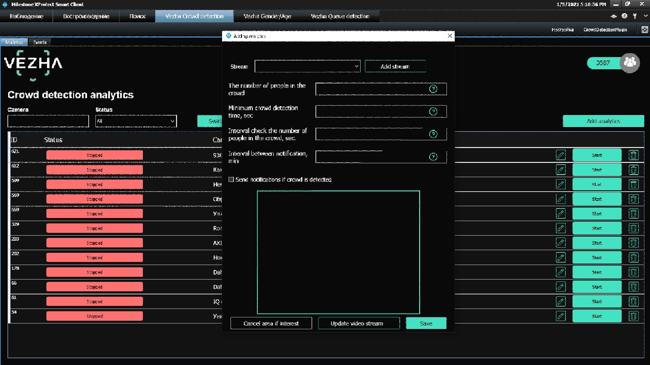
Task: Delete analytics row 559 with trash icon
Action: tap(633, 214)
